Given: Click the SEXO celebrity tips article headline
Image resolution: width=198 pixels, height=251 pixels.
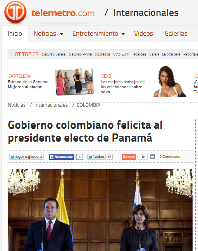Looking at the screenshot, I should click(x=123, y=87).
